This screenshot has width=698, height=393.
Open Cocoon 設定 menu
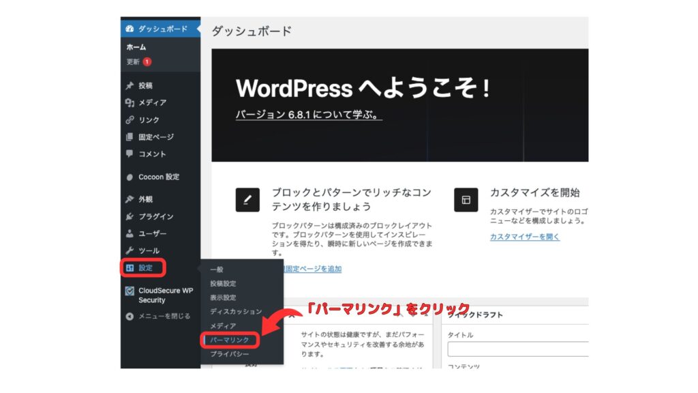pyautogui.click(x=159, y=177)
